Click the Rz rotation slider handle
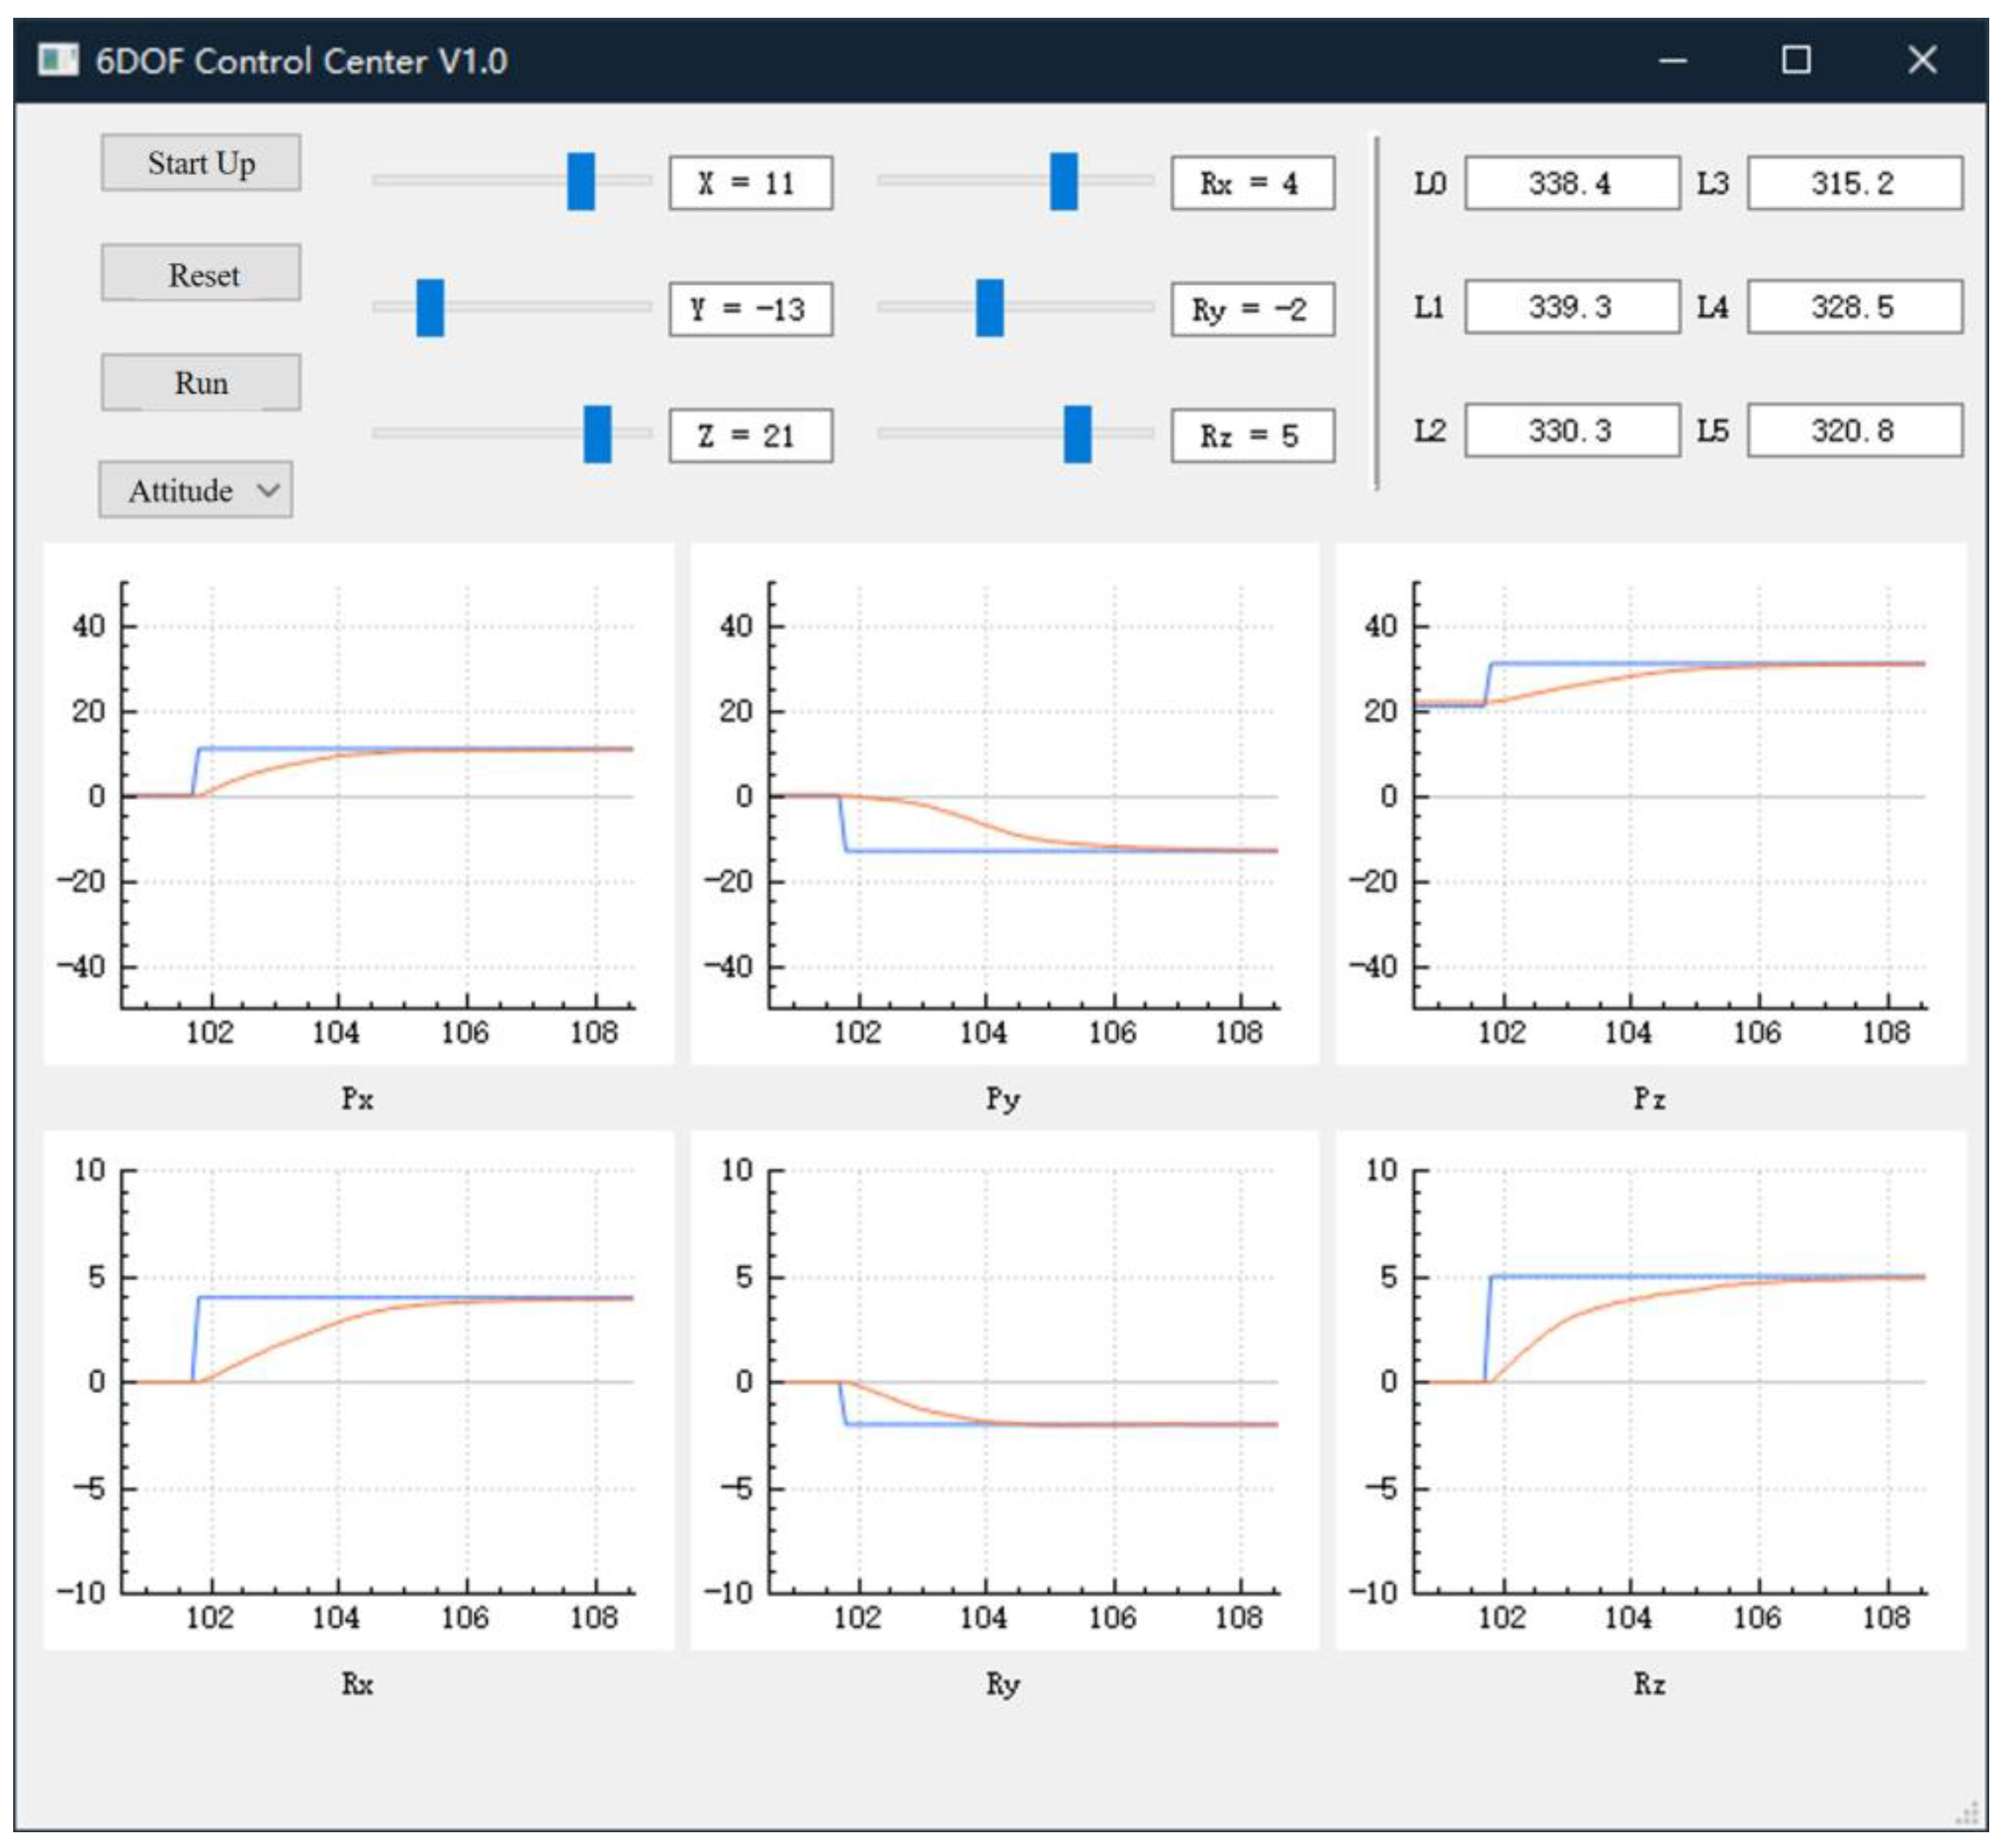2005x1848 pixels. [1077, 433]
